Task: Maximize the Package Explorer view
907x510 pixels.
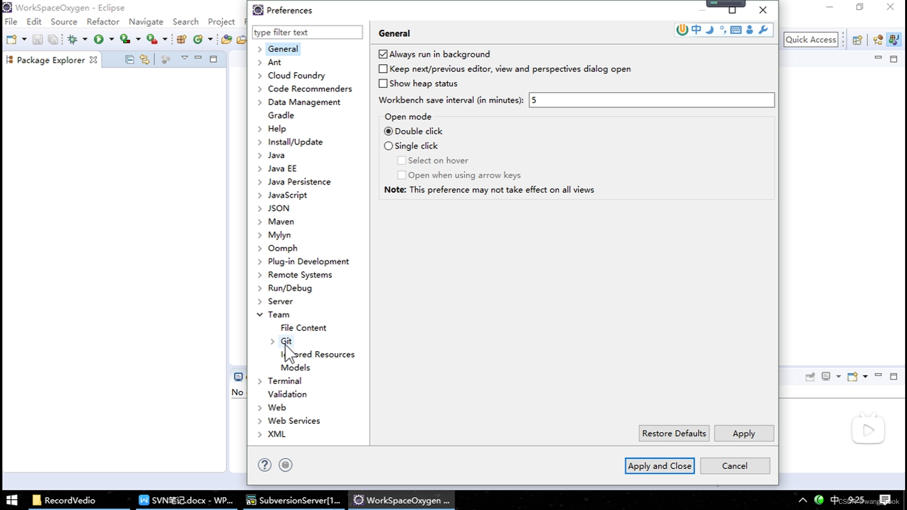Action: (x=214, y=59)
